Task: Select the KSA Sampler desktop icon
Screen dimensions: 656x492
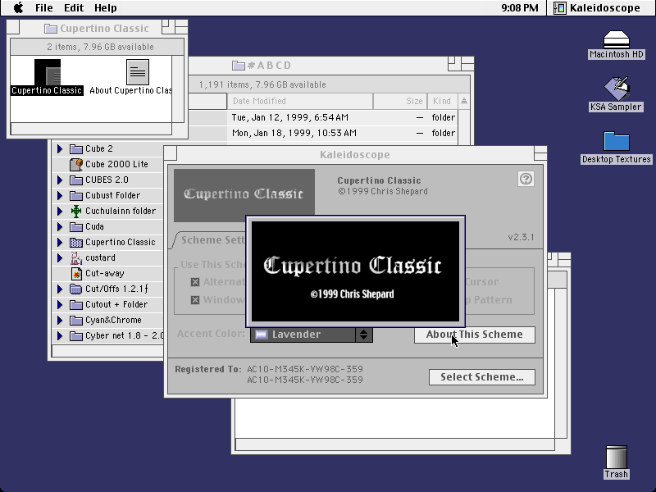Action: tap(617, 88)
